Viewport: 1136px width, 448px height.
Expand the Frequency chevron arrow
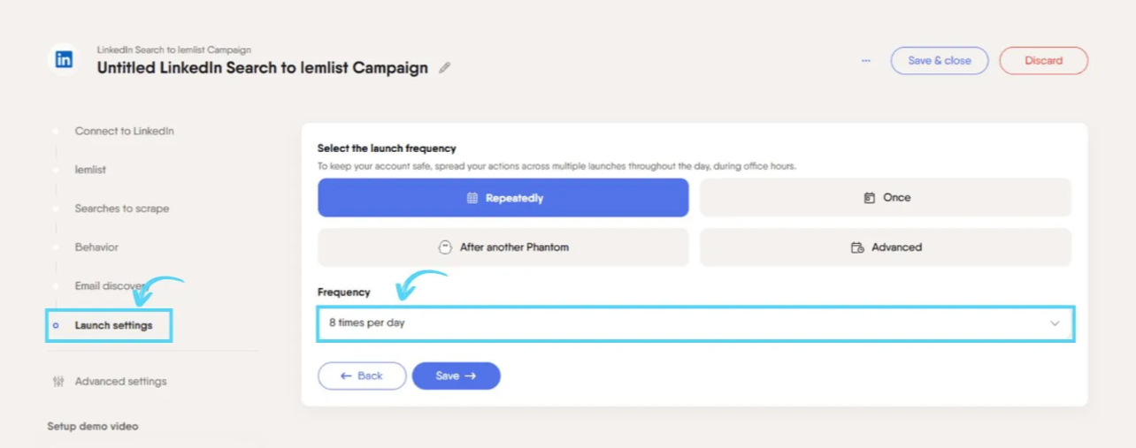click(1055, 323)
